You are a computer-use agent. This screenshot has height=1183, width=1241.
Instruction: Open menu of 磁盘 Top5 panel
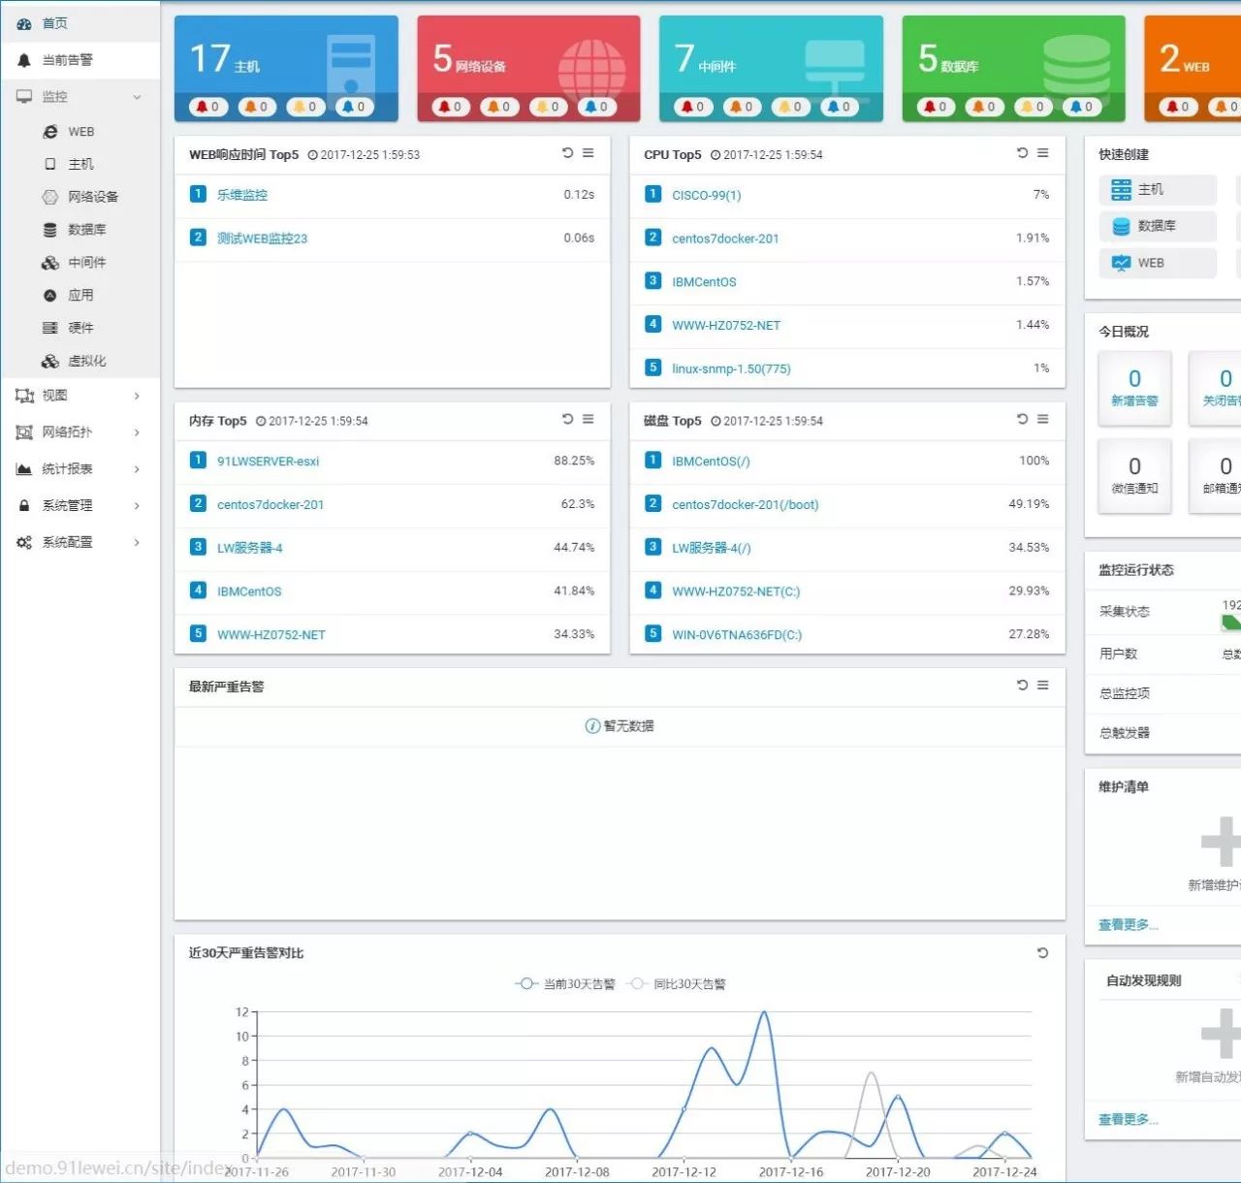pyautogui.click(x=1043, y=419)
